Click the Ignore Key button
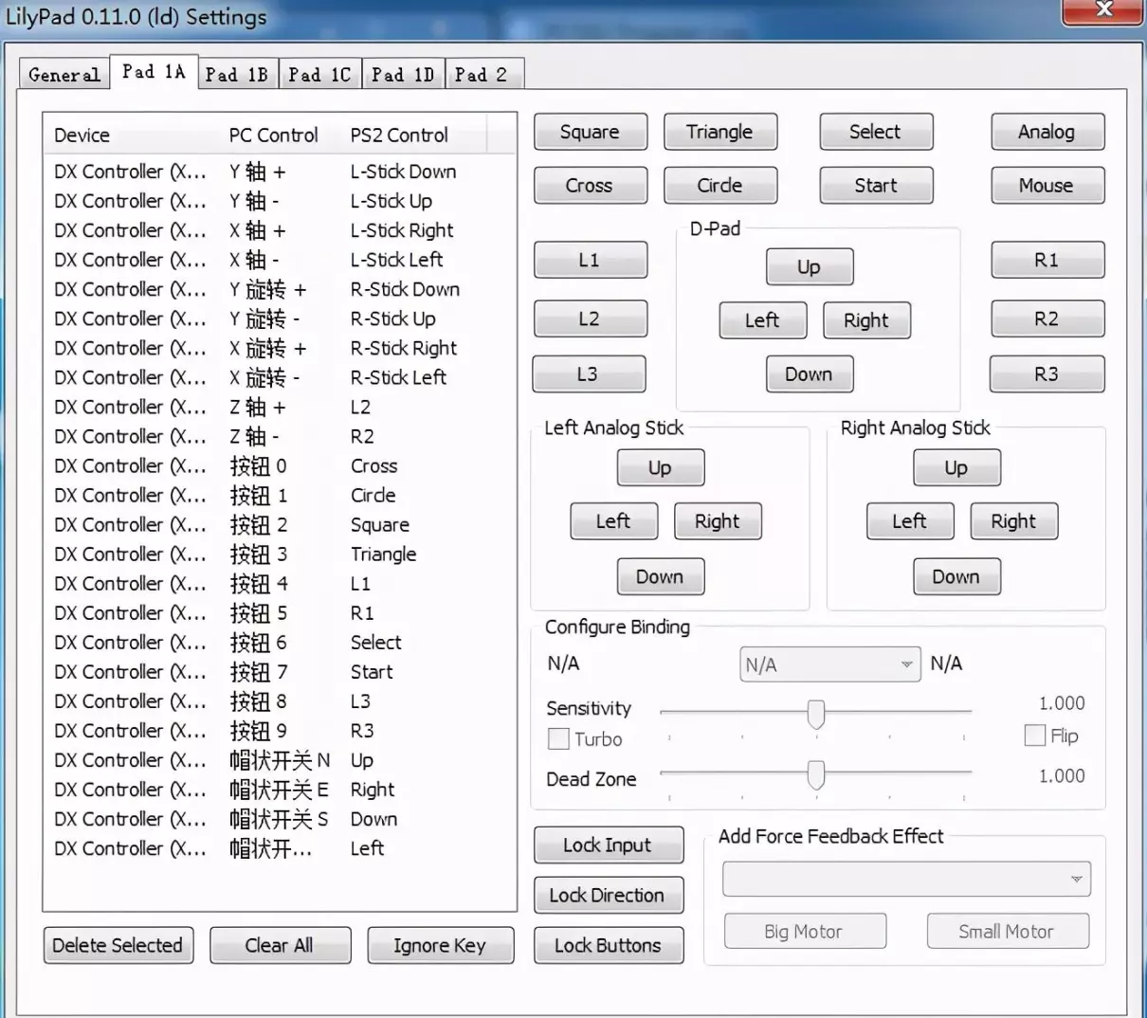This screenshot has width=1147, height=1018. tap(441, 945)
